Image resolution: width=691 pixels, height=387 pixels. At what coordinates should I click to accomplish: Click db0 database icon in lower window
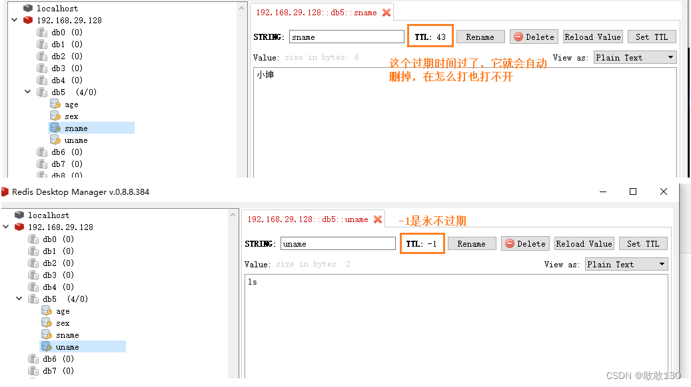(x=33, y=239)
